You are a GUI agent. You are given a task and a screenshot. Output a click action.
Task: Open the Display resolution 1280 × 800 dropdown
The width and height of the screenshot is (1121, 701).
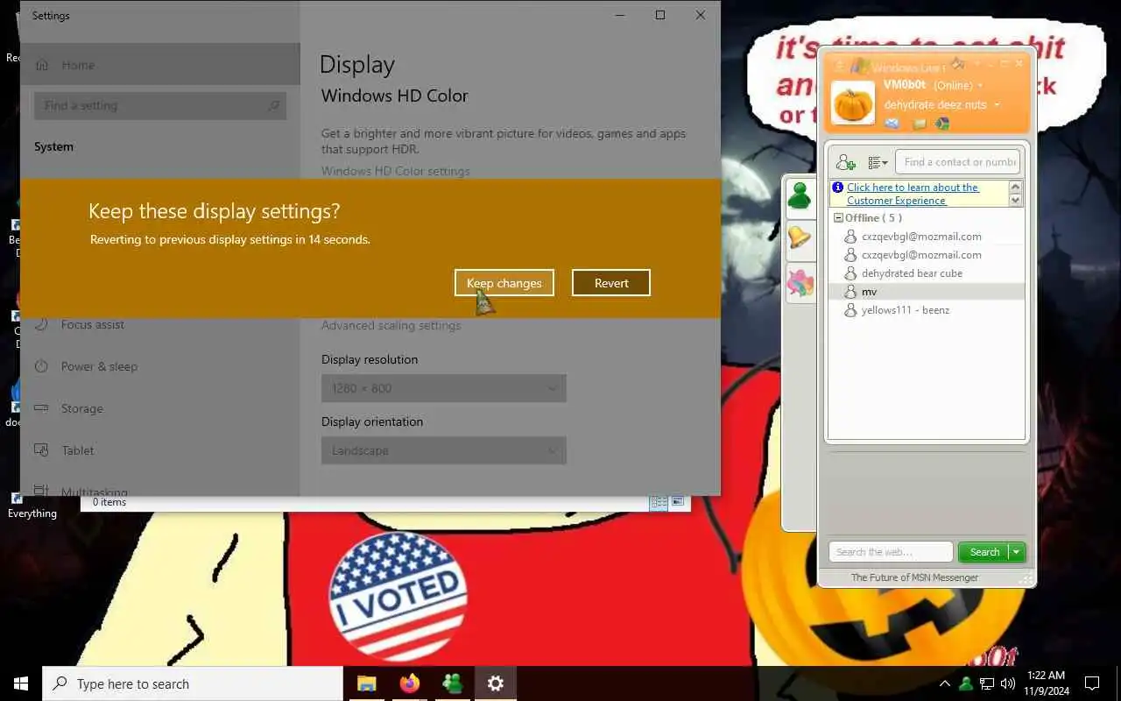click(444, 388)
